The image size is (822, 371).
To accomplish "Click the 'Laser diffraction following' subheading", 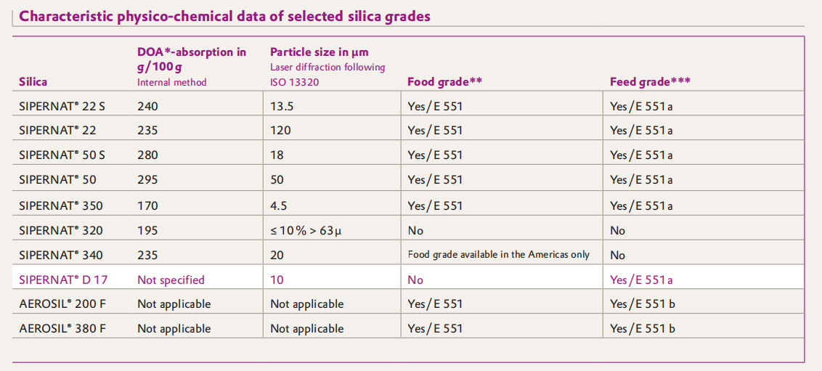I will coord(327,68).
